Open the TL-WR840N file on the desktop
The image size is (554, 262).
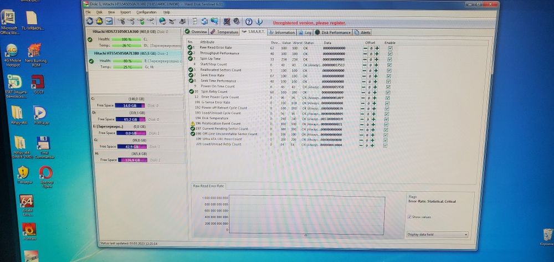click(x=33, y=20)
